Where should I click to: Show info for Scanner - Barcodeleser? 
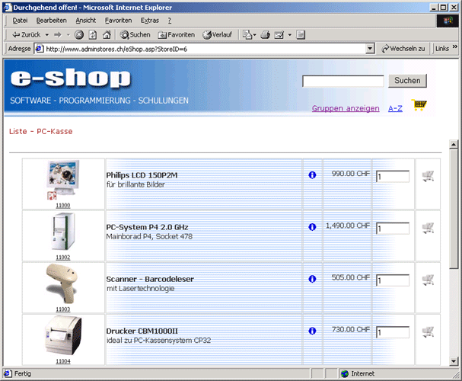pyautogui.click(x=312, y=279)
